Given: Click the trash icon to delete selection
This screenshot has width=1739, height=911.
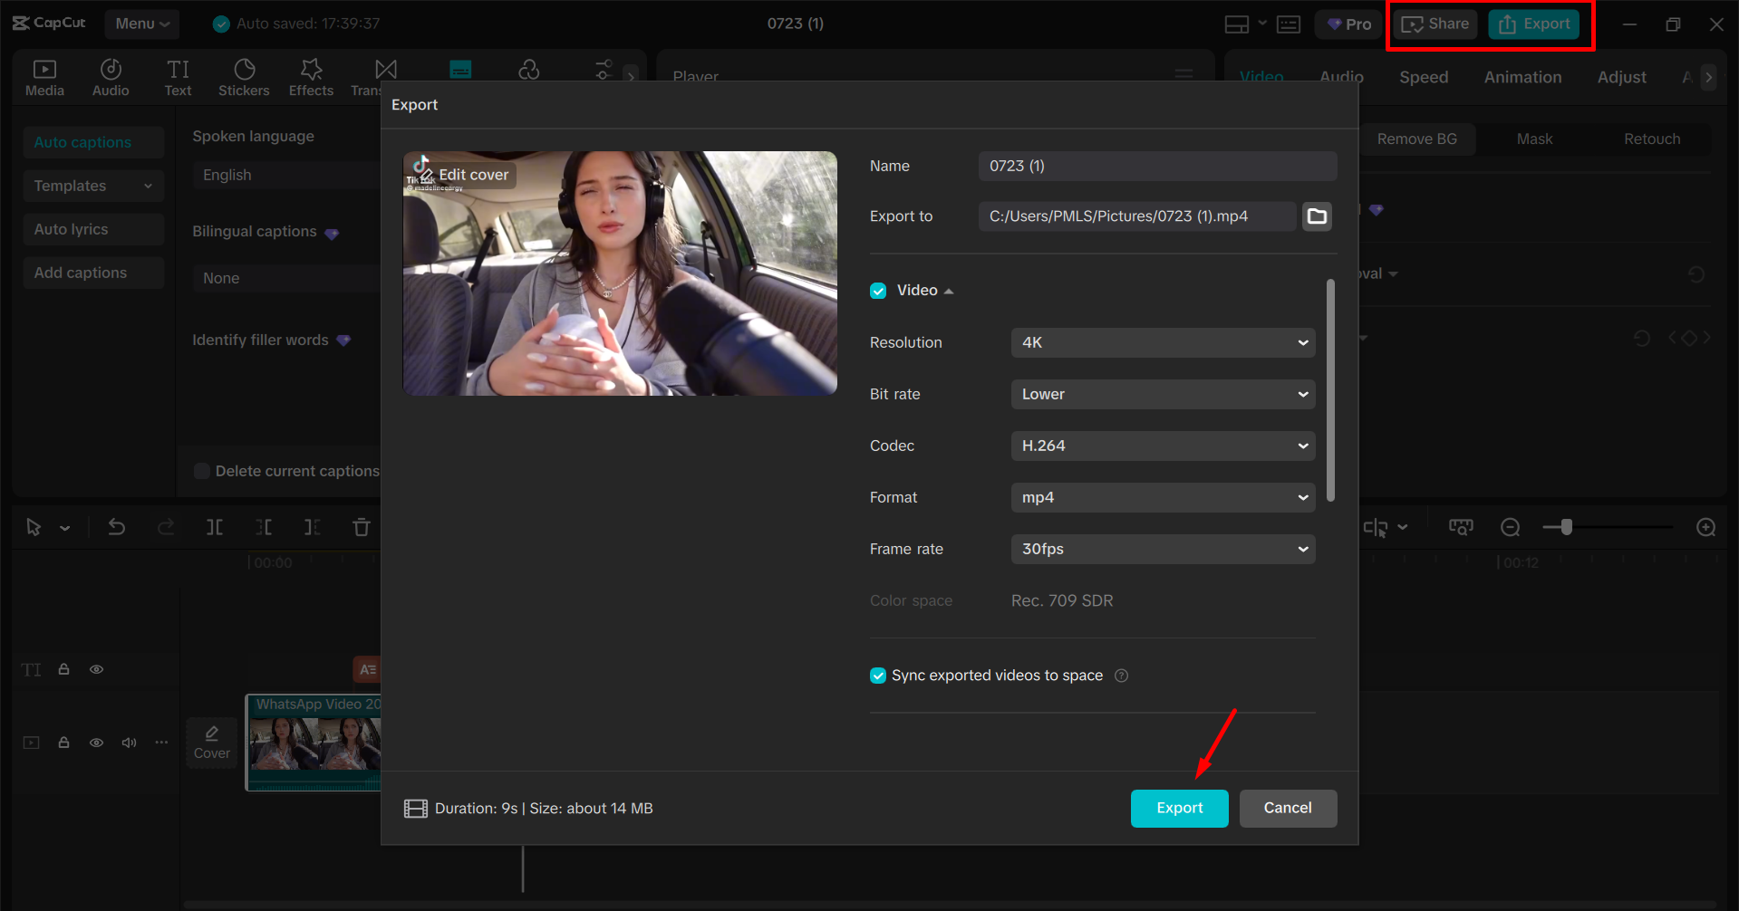Looking at the screenshot, I should point(361,526).
